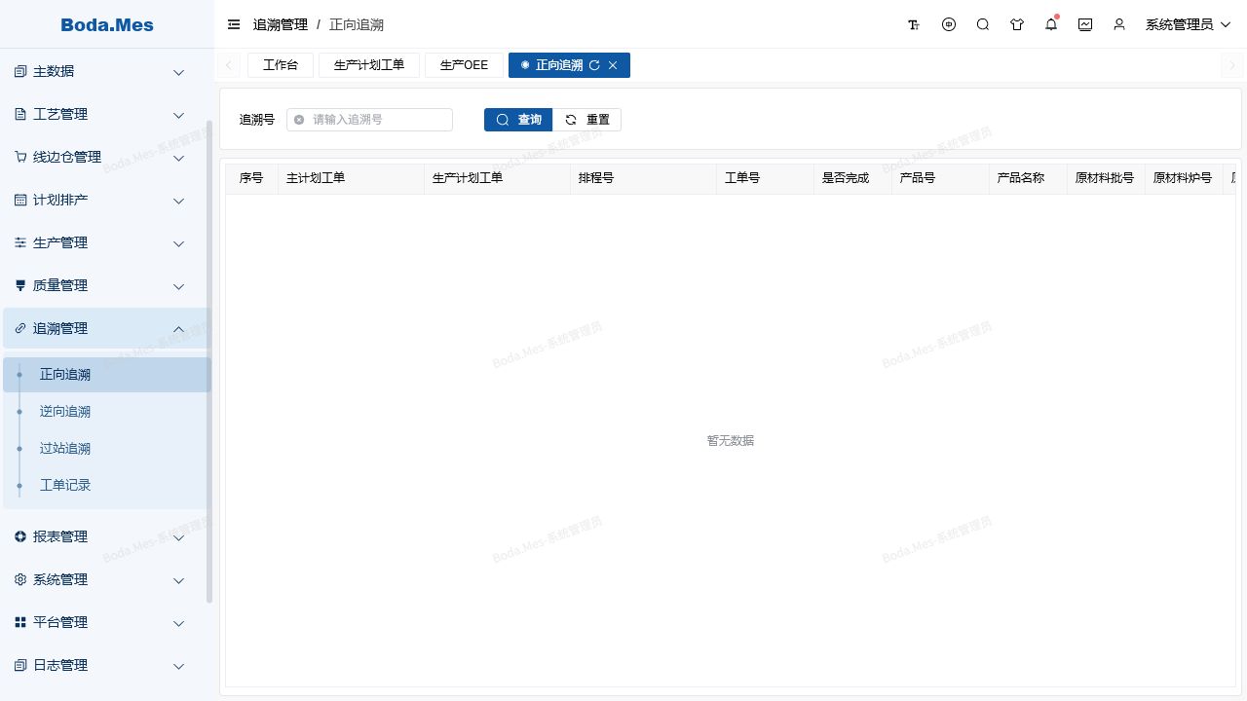The width and height of the screenshot is (1247, 701).
Task: Click the 生产管理 sliders icon
Action: (x=20, y=243)
